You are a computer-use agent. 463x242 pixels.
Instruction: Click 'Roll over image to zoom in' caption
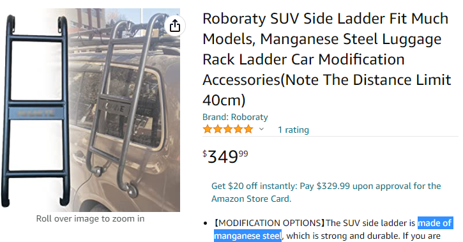tap(90, 218)
